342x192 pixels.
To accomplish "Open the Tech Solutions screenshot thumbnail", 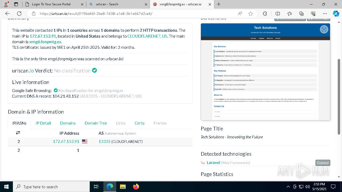I will (265, 72).
